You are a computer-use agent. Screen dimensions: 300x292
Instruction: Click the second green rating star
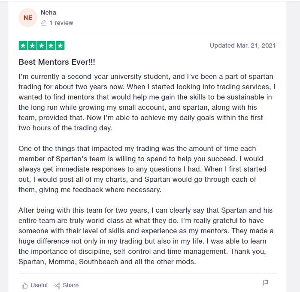32,45
